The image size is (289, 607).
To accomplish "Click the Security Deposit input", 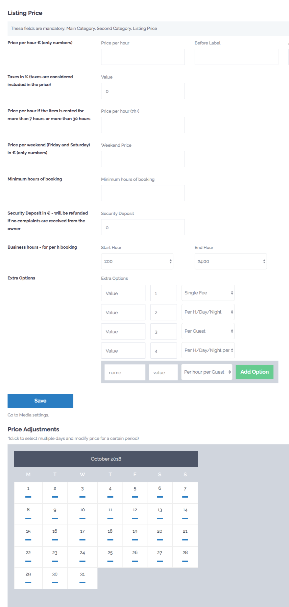I will coord(143,227).
